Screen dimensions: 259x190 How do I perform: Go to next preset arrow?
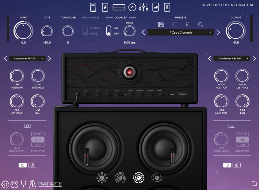[218, 32]
